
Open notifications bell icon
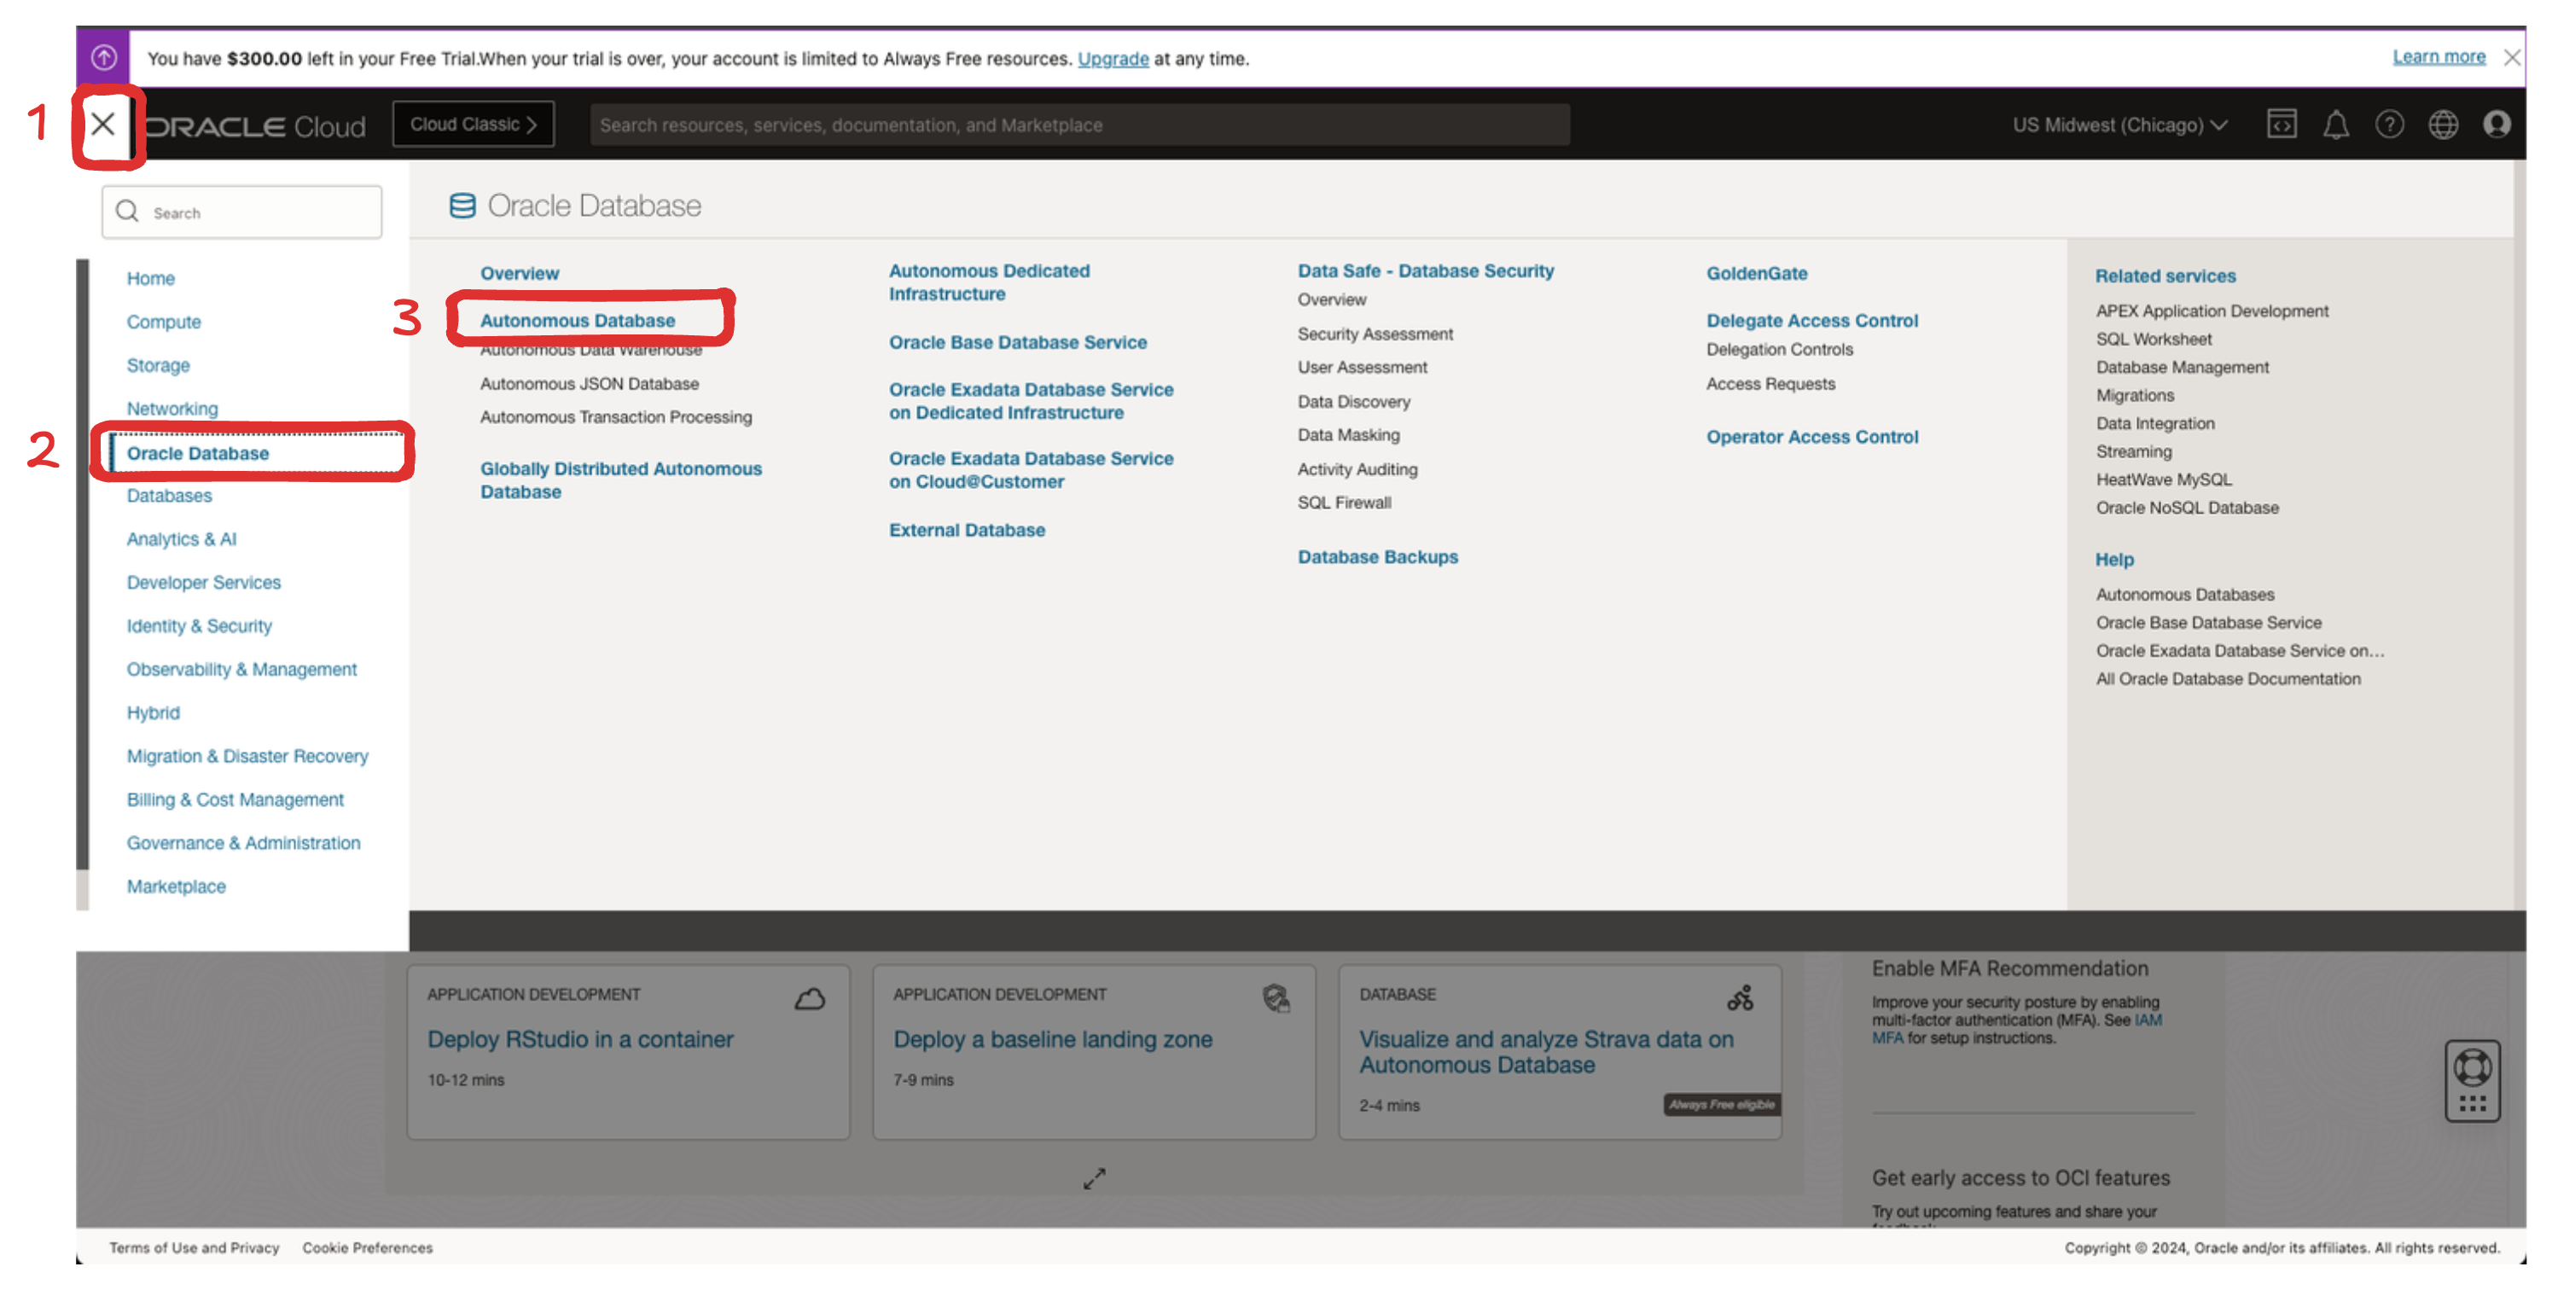coord(2335,125)
